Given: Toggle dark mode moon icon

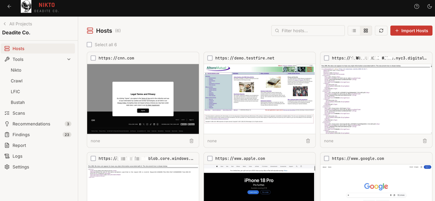Looking at the screenshot, I should [x=429, y=6].
